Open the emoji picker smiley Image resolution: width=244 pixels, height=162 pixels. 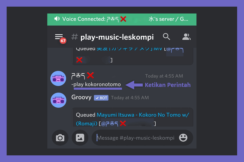(x=183, y=138)
